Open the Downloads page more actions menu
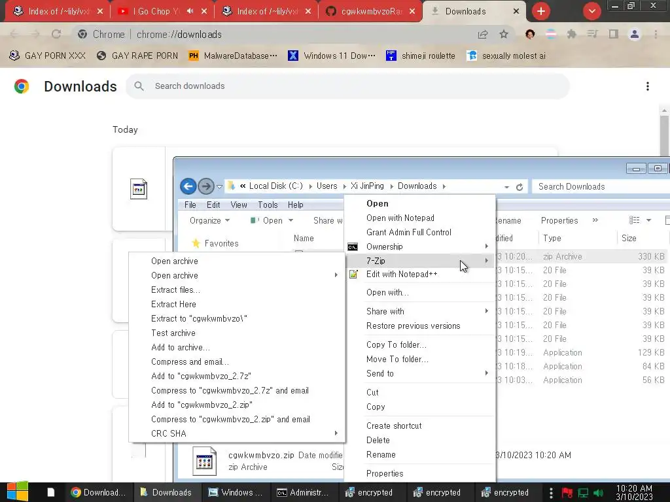Screen dimensions: 670x502 [648, 86]
